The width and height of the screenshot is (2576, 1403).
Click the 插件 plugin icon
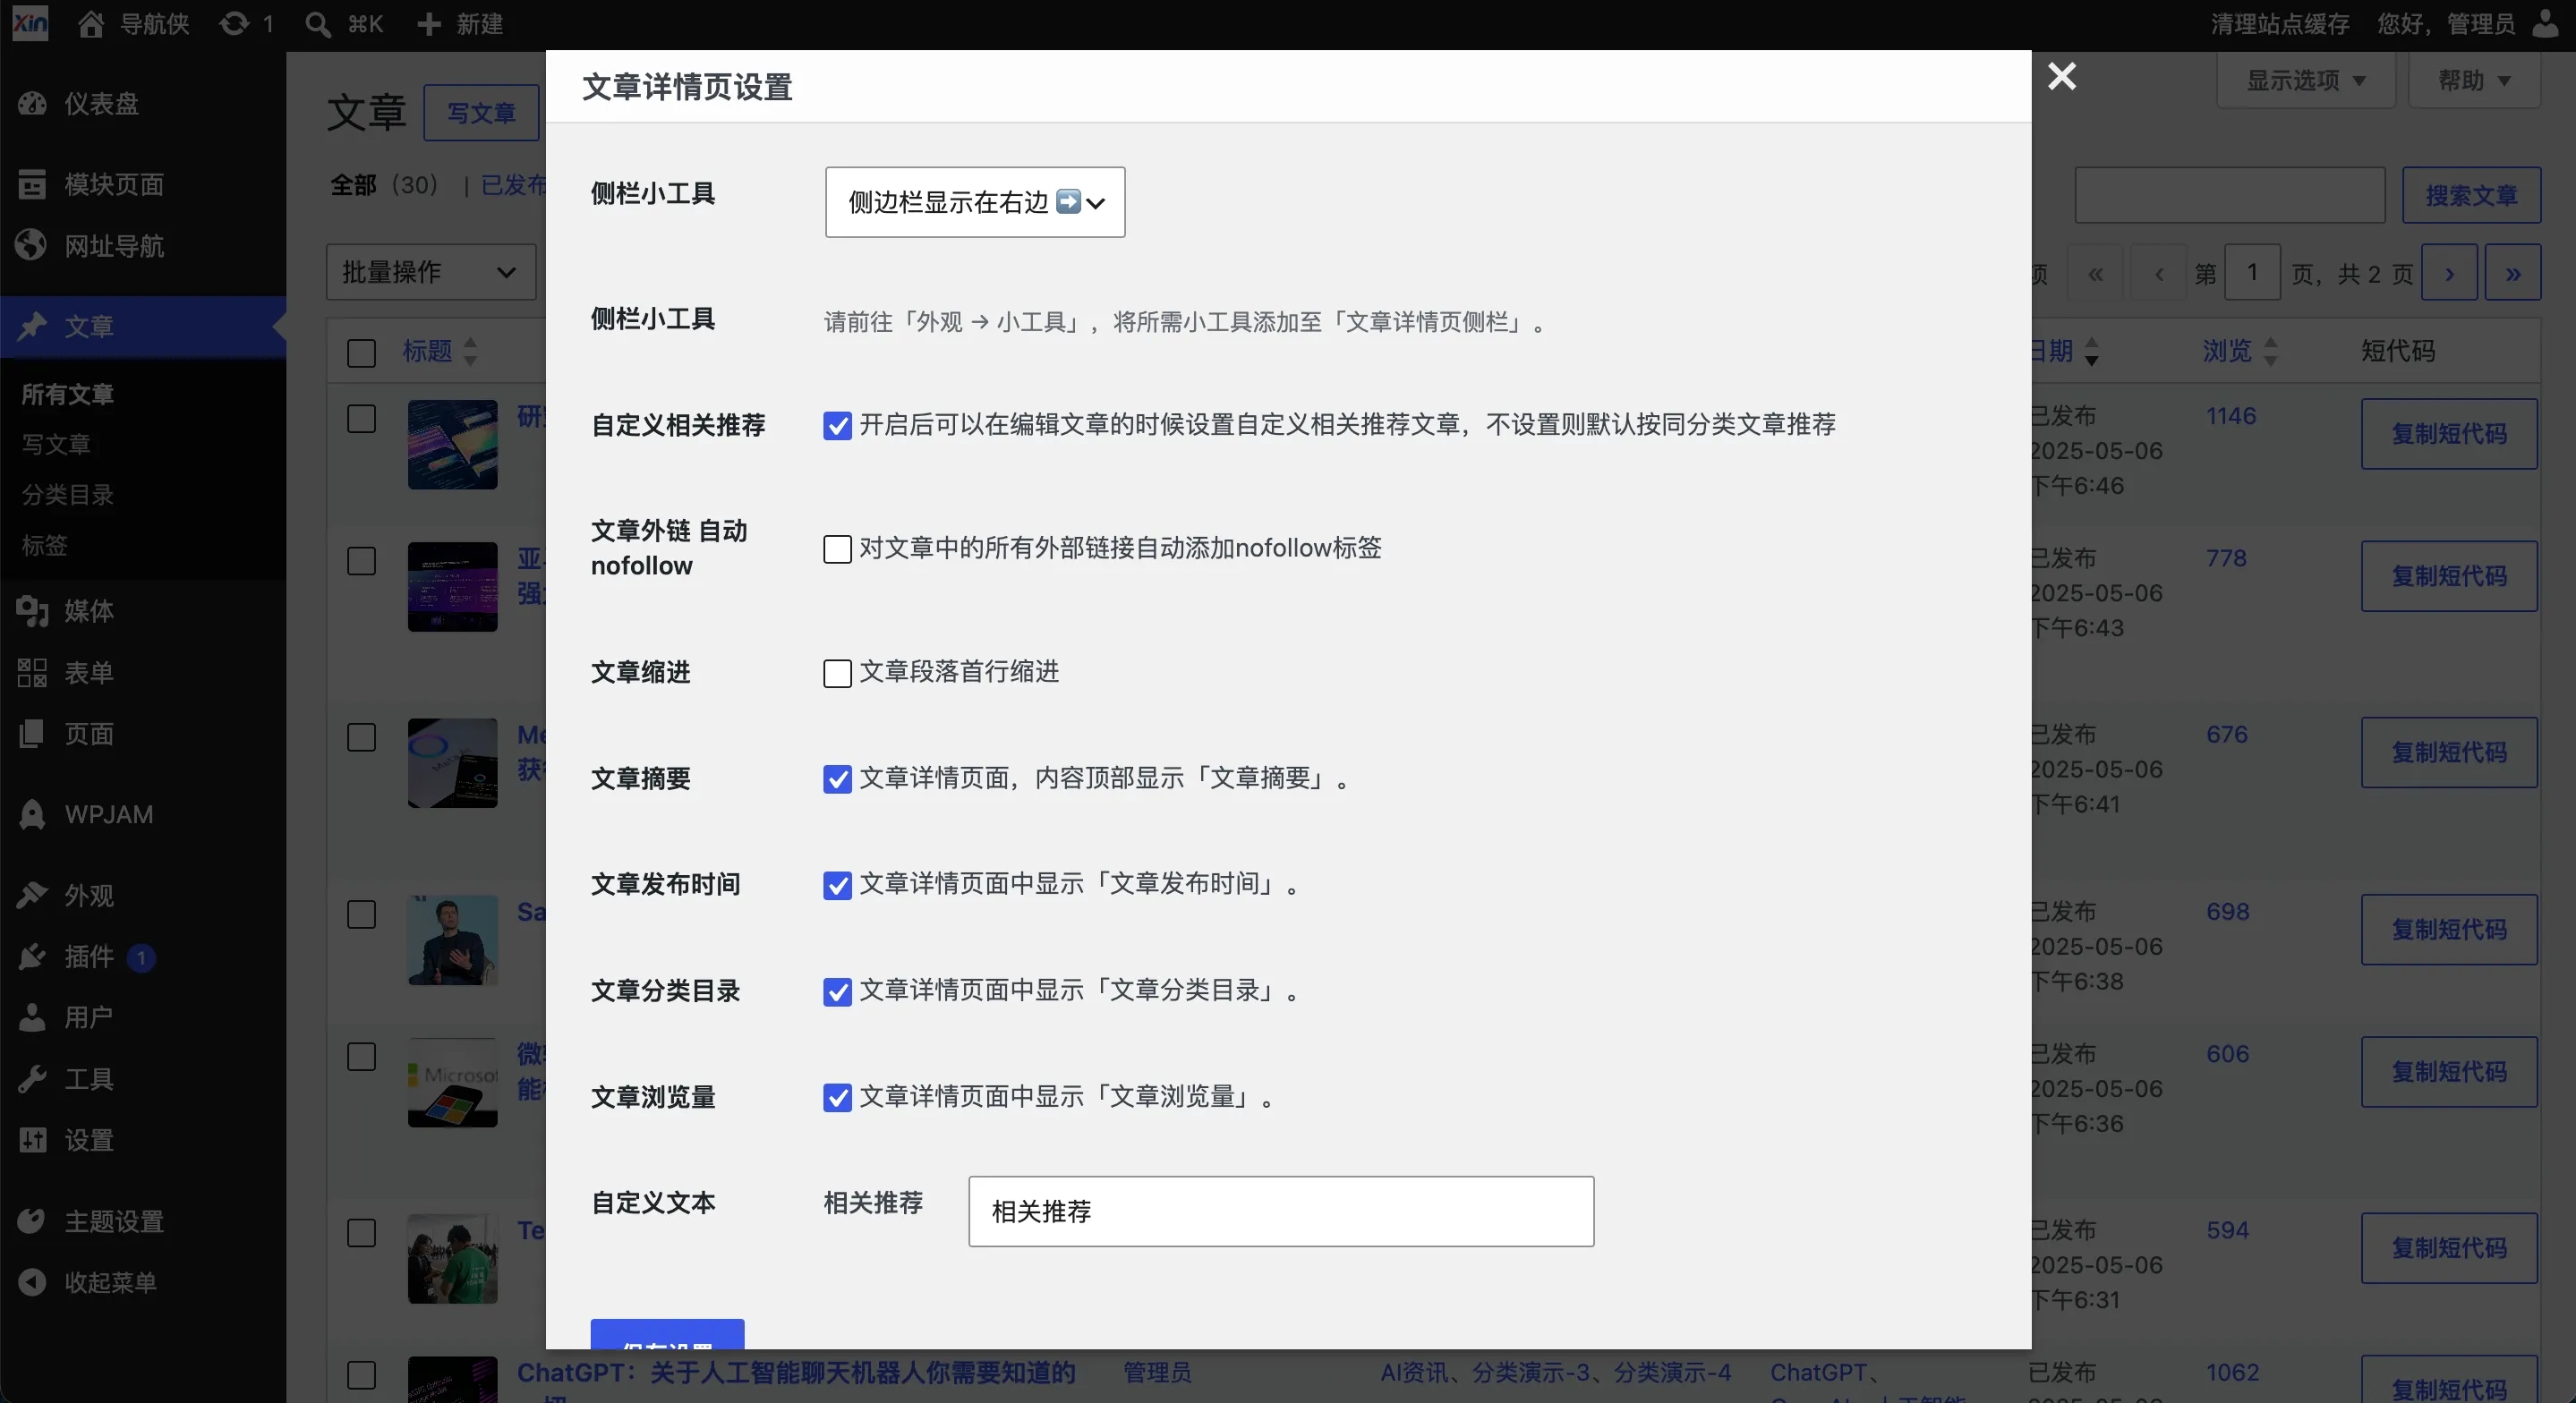pyautogui.click(x=32, y=957)
